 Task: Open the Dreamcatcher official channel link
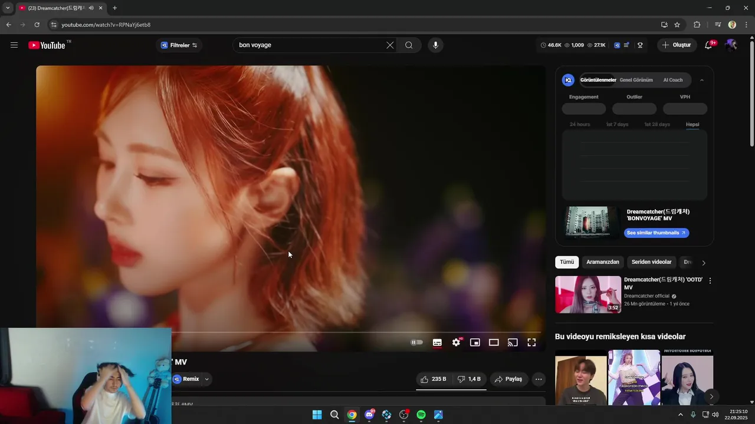[646, 296]
